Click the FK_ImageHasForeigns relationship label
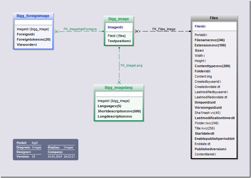 tap(80, 29)
